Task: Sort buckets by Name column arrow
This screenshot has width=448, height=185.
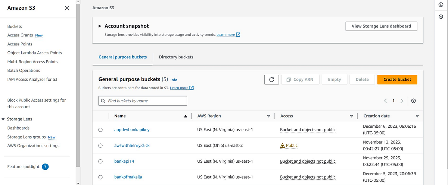Action: tap(186, 116)
